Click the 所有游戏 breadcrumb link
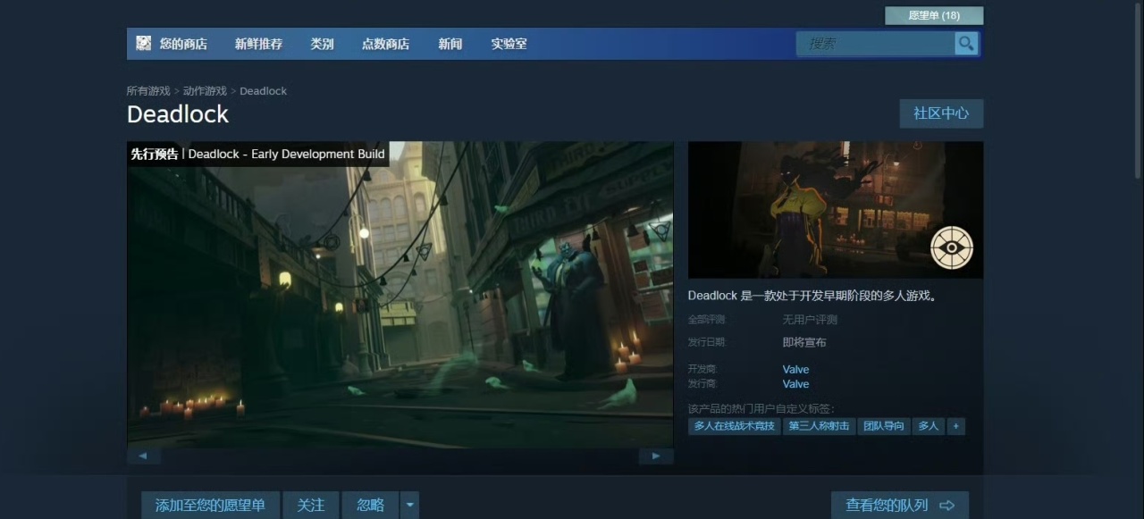This screenshot has height=519, width=1144. pos(148,91)
